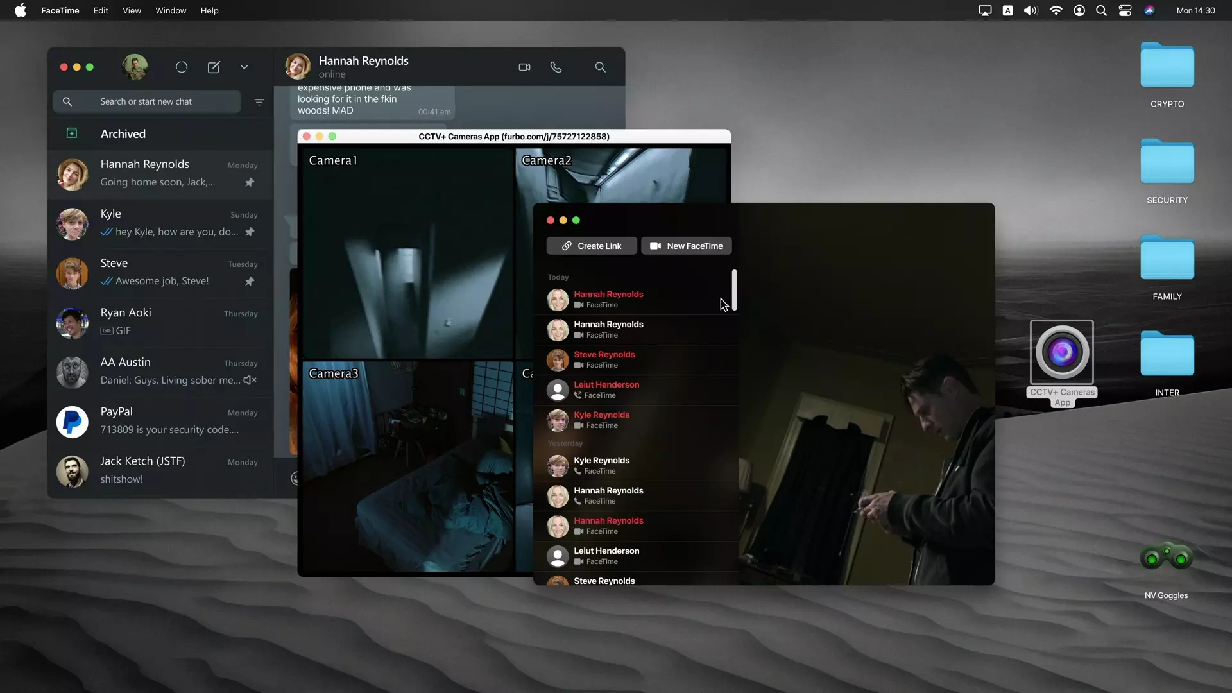This screenshot has height=693, width=1232.
Task: Select the second Hannah Reynolds FaceTime entry today
Action: point(635,329)
